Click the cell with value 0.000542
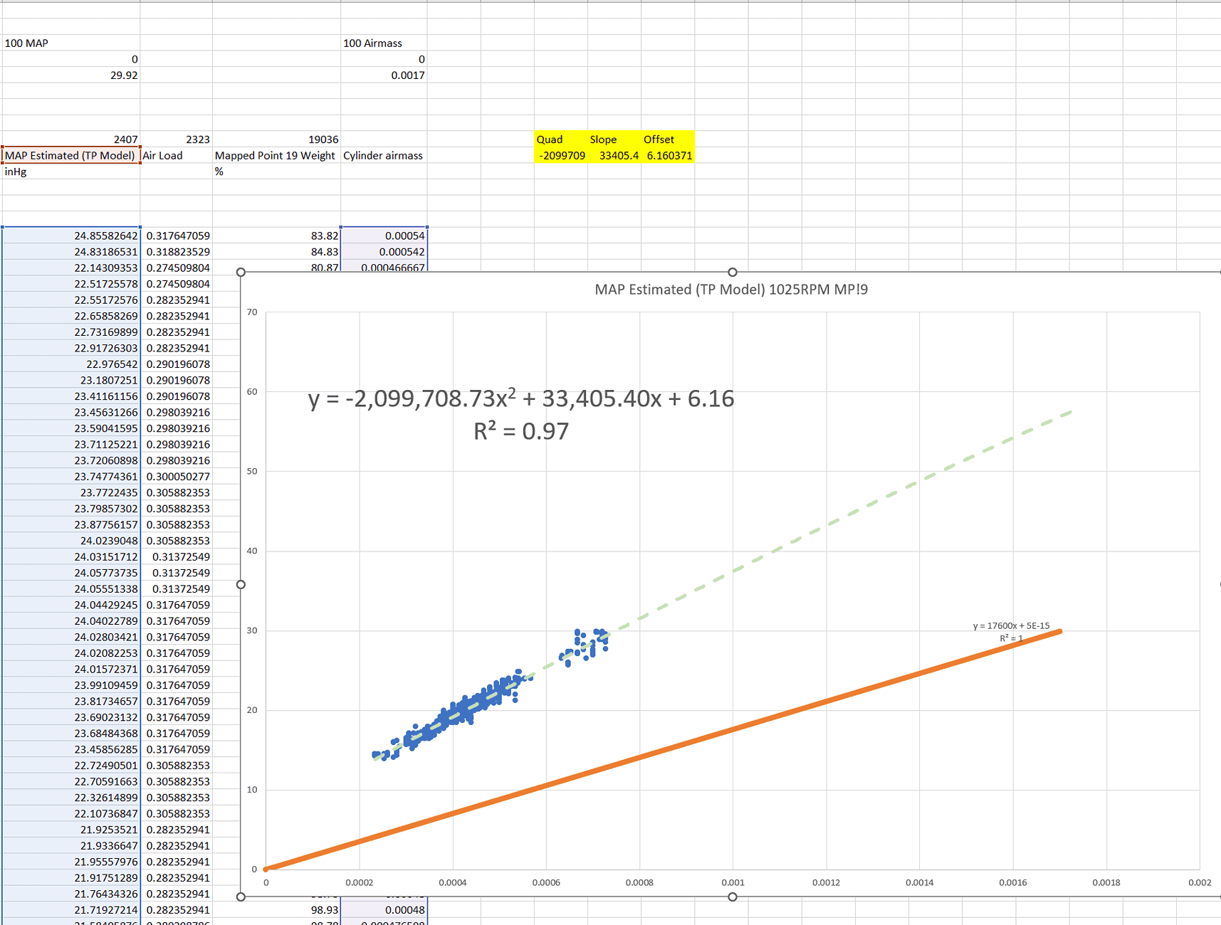Viewport: 1221px width, 925px height. click(384, 251)
